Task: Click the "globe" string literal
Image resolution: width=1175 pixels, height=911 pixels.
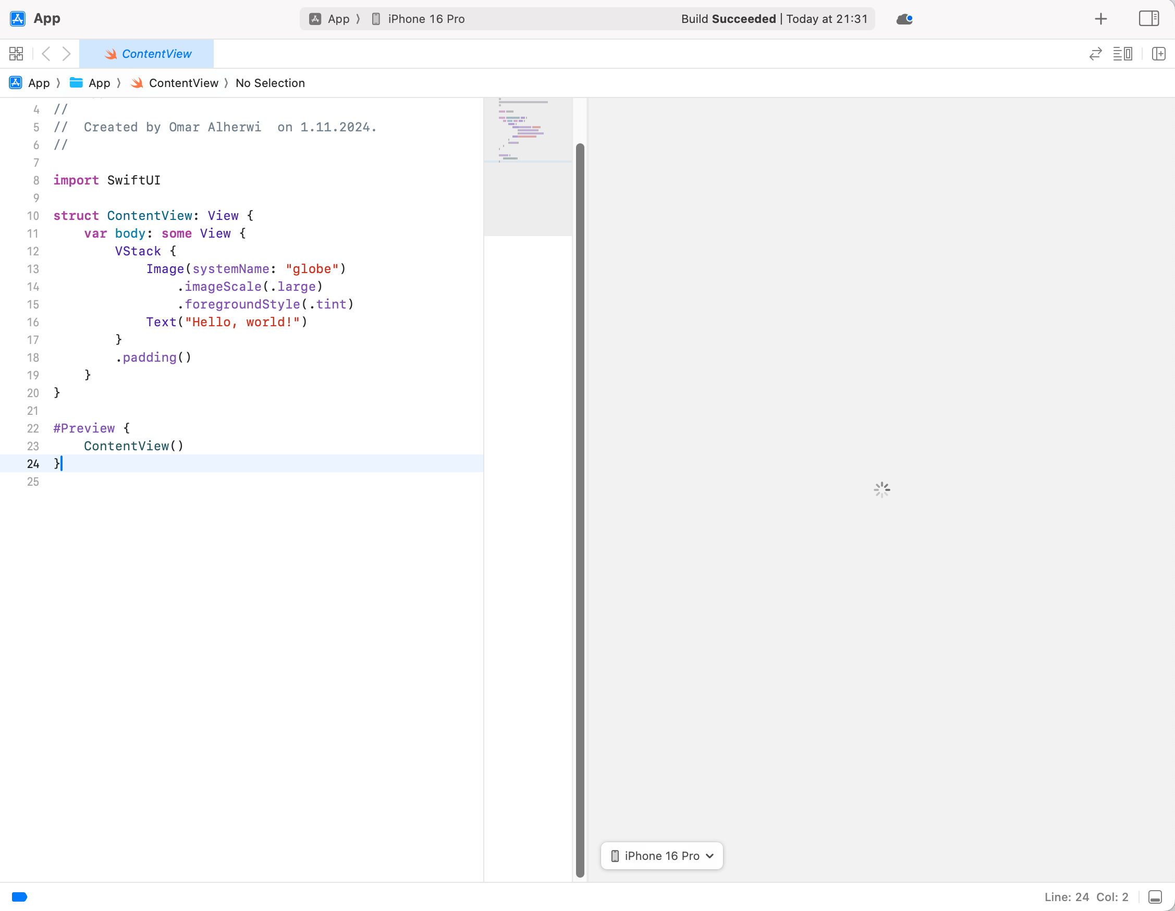Action: click(x=312, y=269)
